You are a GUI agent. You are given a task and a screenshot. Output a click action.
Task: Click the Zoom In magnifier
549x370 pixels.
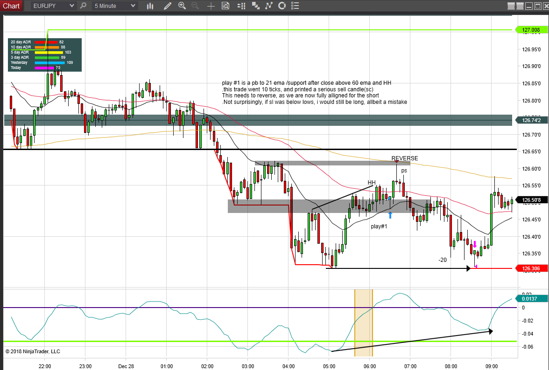[x=182, y=6]
